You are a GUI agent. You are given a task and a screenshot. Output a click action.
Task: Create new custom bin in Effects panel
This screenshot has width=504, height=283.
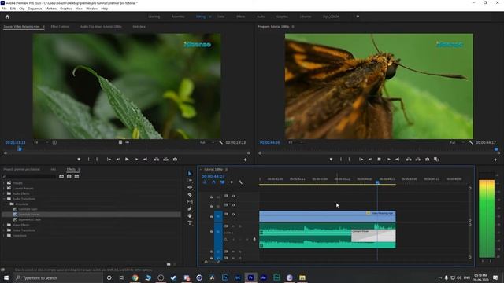pos(169,264)
